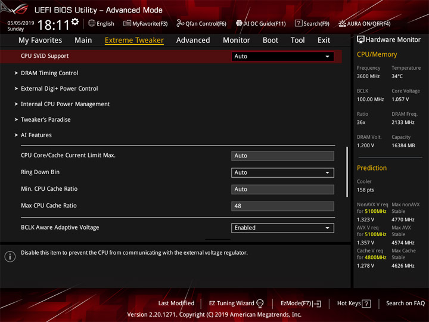Image resolution: width=429 pixels, height=322 pixels.
Task: Click the Search question mark icon
Action: pos(299,23)
